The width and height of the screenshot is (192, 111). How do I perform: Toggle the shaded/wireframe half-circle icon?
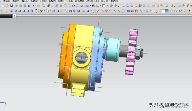pos(93,6)
